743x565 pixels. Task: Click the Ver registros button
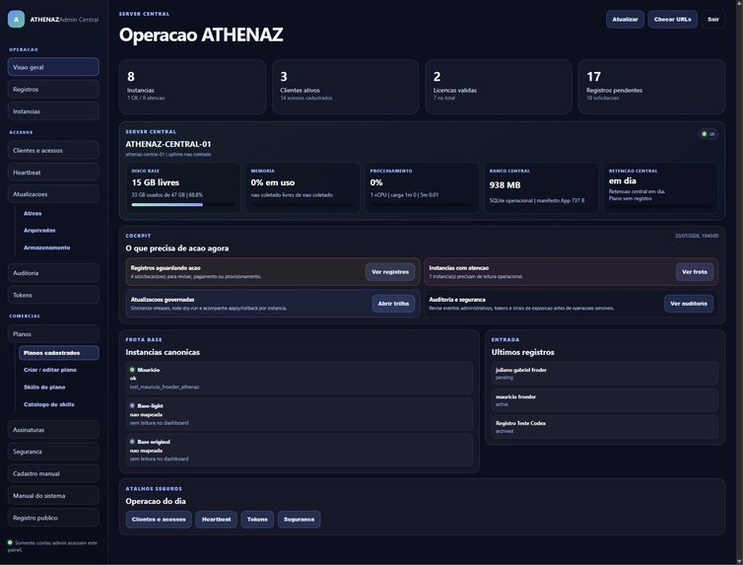[390, 272]
